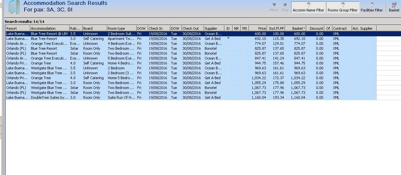The image size is (401, 175).
Task: Click the accommodation building icon
Action: click(x=14, y=7)
